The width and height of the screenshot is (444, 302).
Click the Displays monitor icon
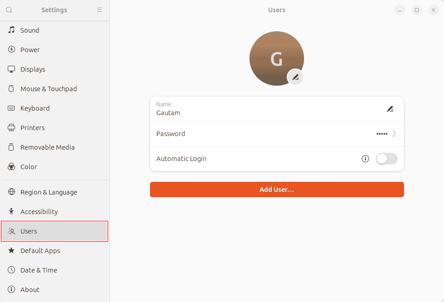click(10, 69)
